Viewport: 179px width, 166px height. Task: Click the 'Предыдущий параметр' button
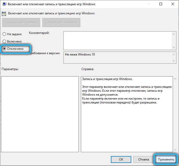tap(21, 23)
